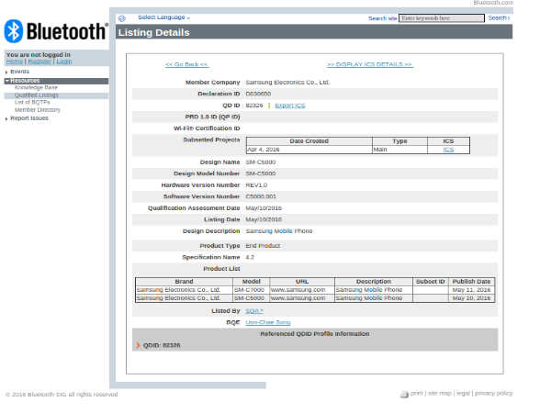Click the printer icon in the footer
This screenshot has height=413, width=551.
pos(404,394)
